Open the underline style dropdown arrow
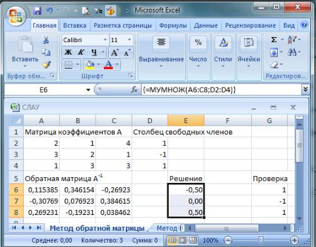The width and height of the screenshot is (316, 247). click(x=103, y=52)
